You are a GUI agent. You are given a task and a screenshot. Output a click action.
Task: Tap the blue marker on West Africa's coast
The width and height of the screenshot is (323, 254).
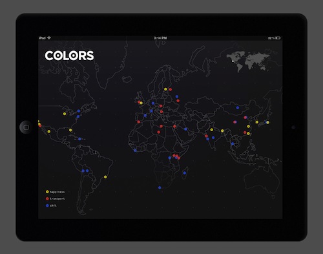point(135,151)
